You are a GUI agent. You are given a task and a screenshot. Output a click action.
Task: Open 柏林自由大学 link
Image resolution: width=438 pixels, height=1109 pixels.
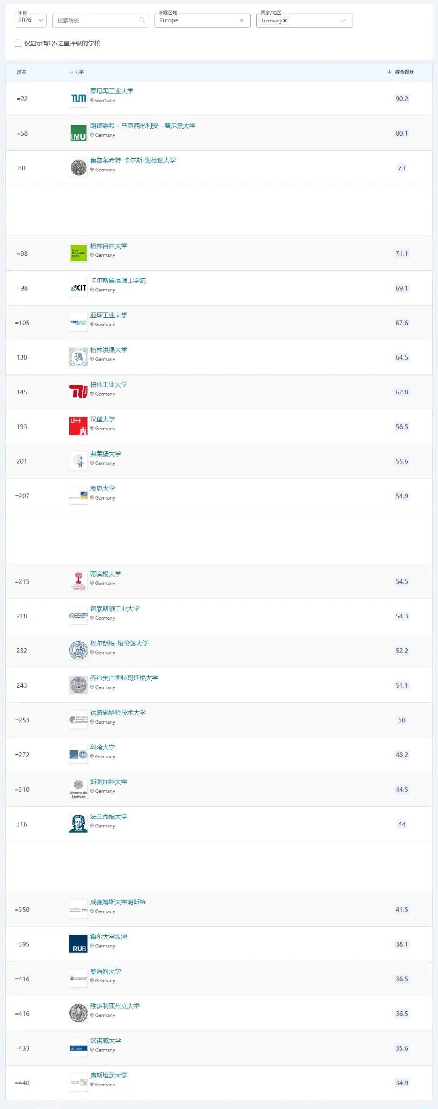(x=108, y=246)
